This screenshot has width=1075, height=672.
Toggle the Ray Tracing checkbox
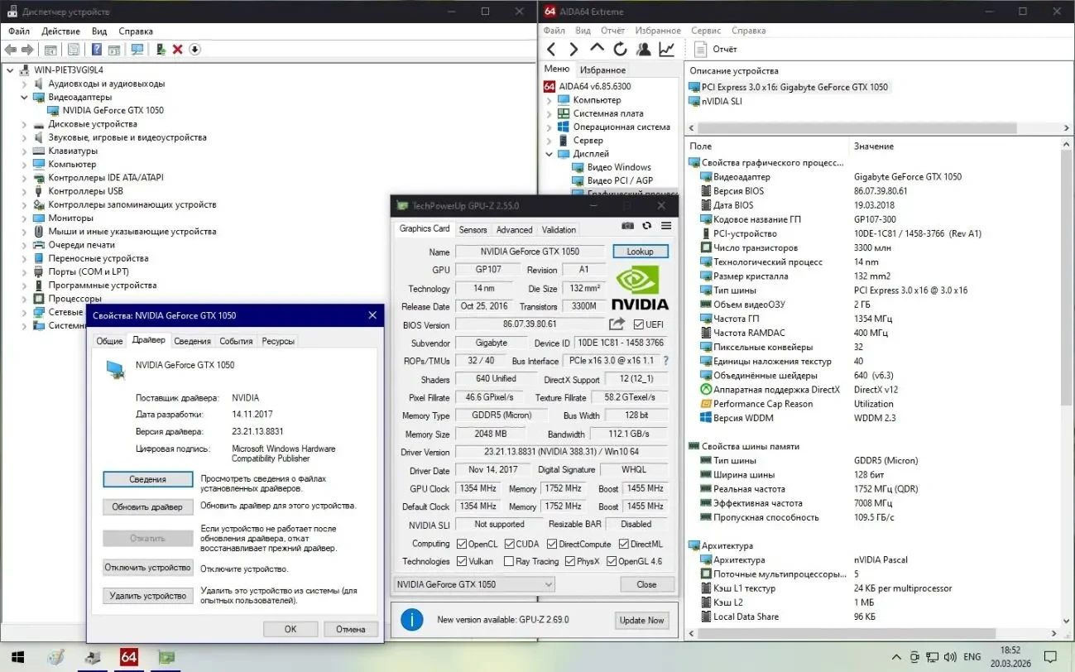click(508, 561)
